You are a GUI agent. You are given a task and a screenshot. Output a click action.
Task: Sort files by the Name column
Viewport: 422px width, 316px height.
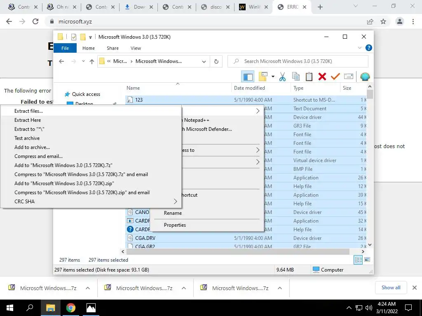point(178,88)
